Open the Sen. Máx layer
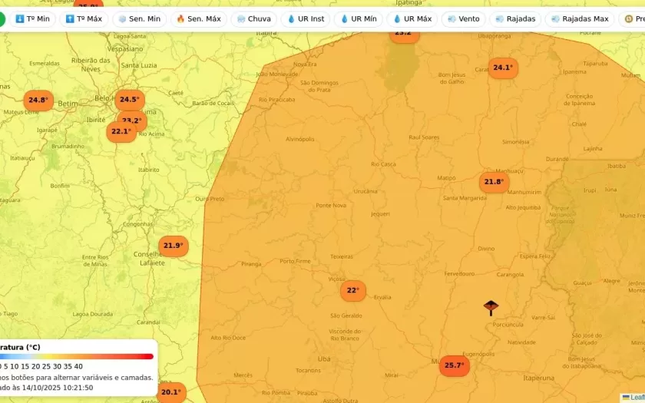 tap(198, 18)
